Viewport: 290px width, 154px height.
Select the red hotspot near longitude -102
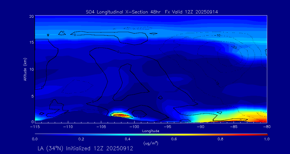point(121,115)
